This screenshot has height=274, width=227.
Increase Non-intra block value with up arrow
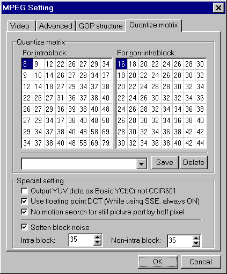click(x=196, y=239)
